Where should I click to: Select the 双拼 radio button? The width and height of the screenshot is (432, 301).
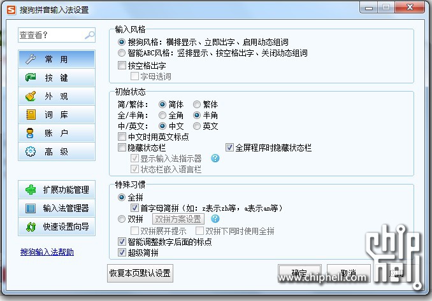pos(122,219)
